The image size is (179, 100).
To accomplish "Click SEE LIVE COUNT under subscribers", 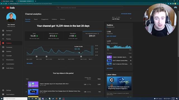I will 111,36.
